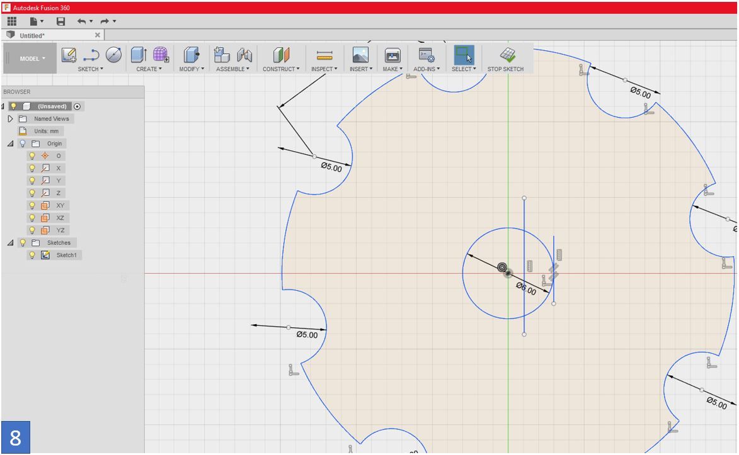Image resolution: width=739 pixels, height=455 pixels.
Task: Open the MODEL workspace dropdown
Action: click(x=32, y=59)
